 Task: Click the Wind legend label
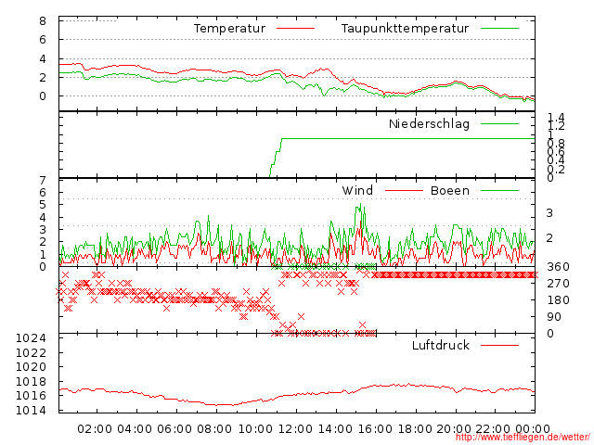[x=357, y=190]
